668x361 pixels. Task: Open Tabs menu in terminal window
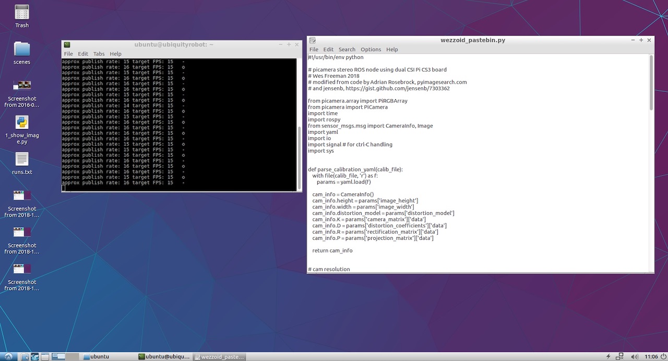(99, 54)
